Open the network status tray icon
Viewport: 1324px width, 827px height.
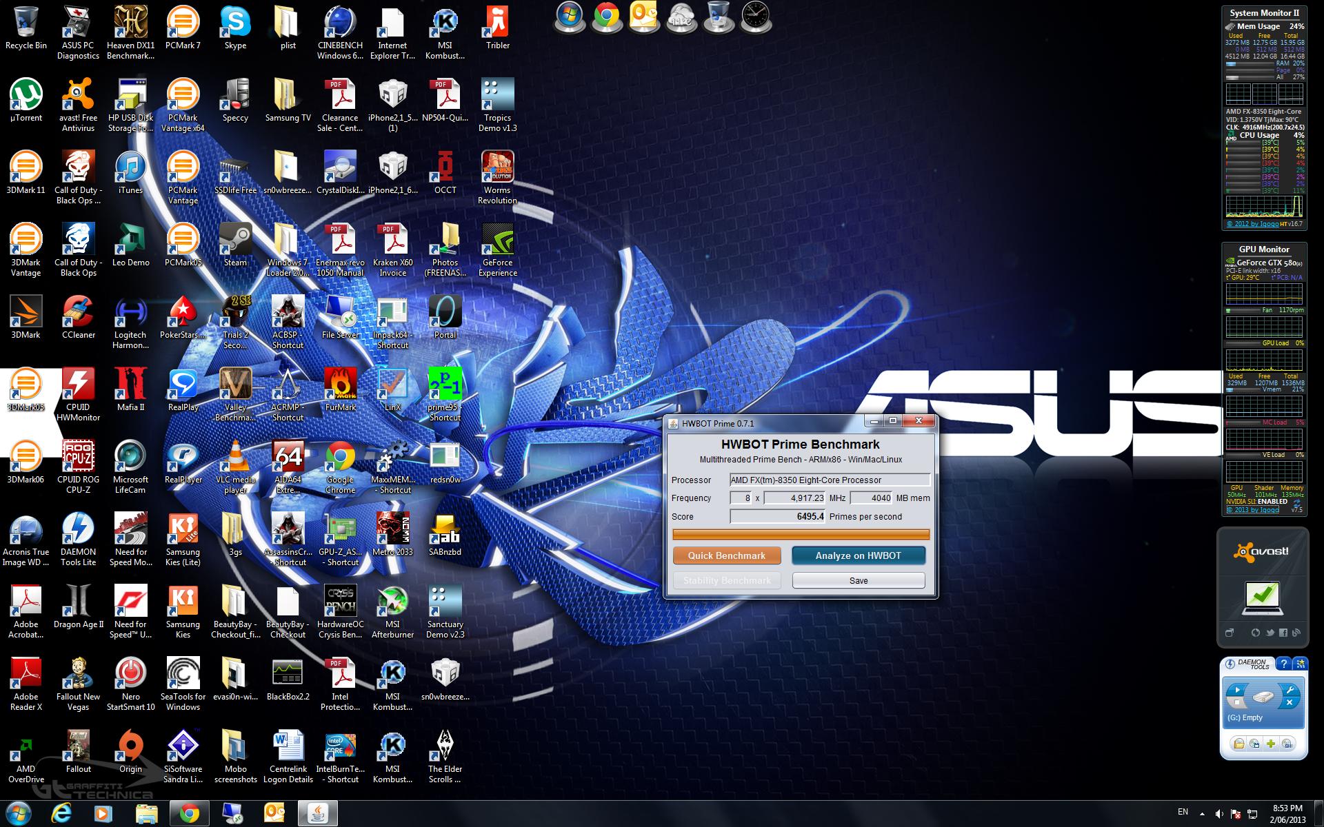pyautogui.click(x=1252, y=814)
